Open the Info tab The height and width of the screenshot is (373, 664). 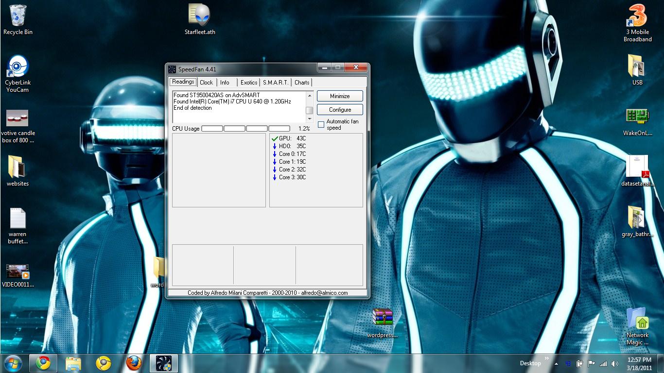225,83
